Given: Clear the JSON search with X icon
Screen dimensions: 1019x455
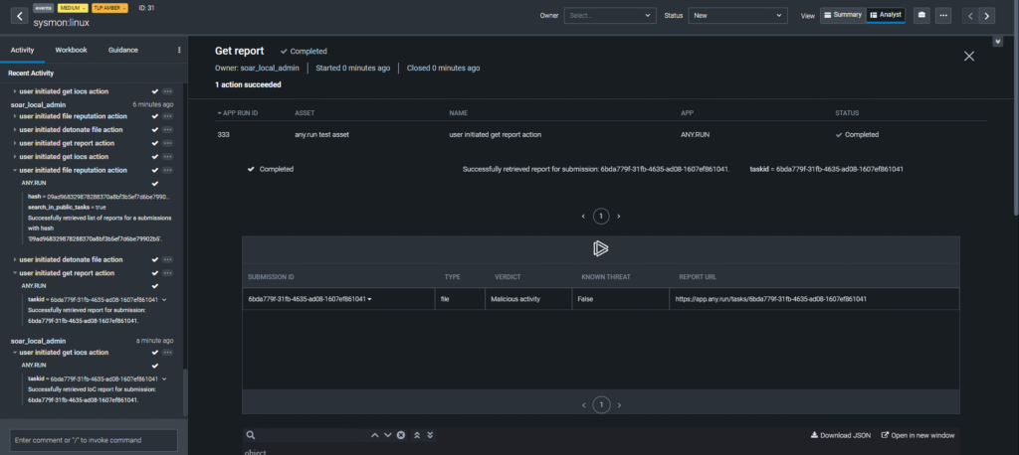Looking at the screenshot, I should coord(401,435).
